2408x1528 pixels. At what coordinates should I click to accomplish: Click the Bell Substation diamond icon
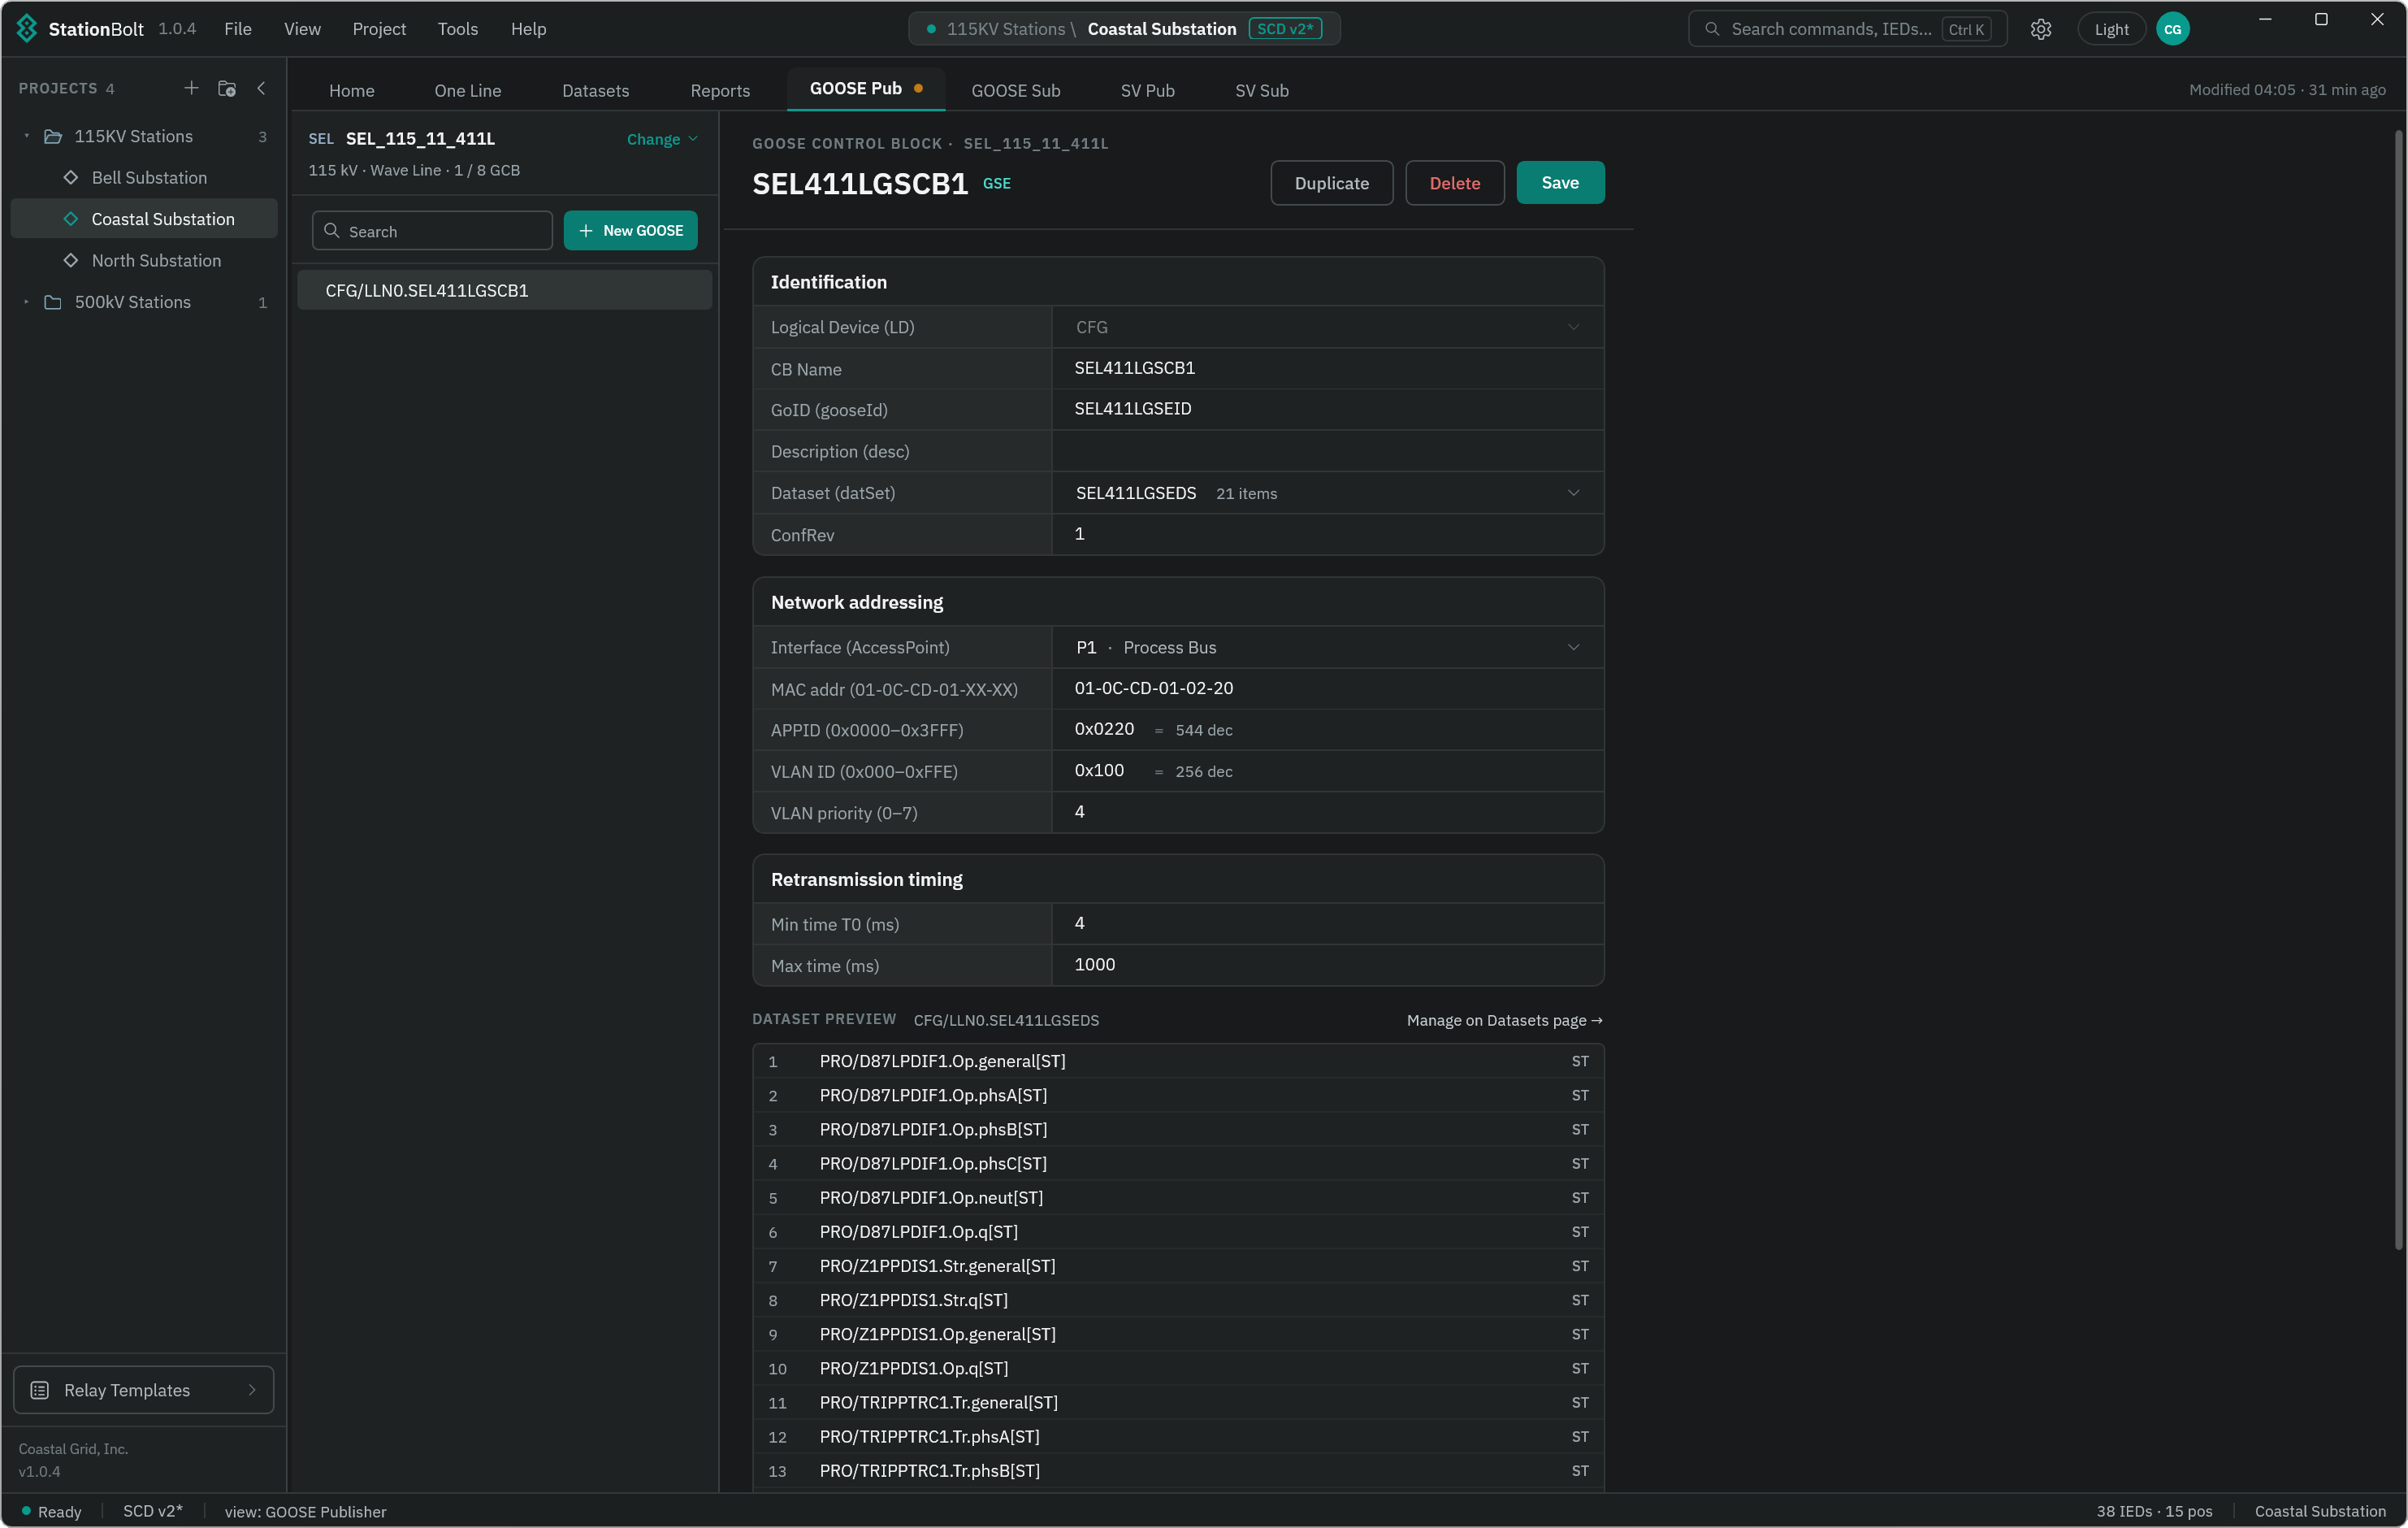pyautogui.click(x=71, y=177)
